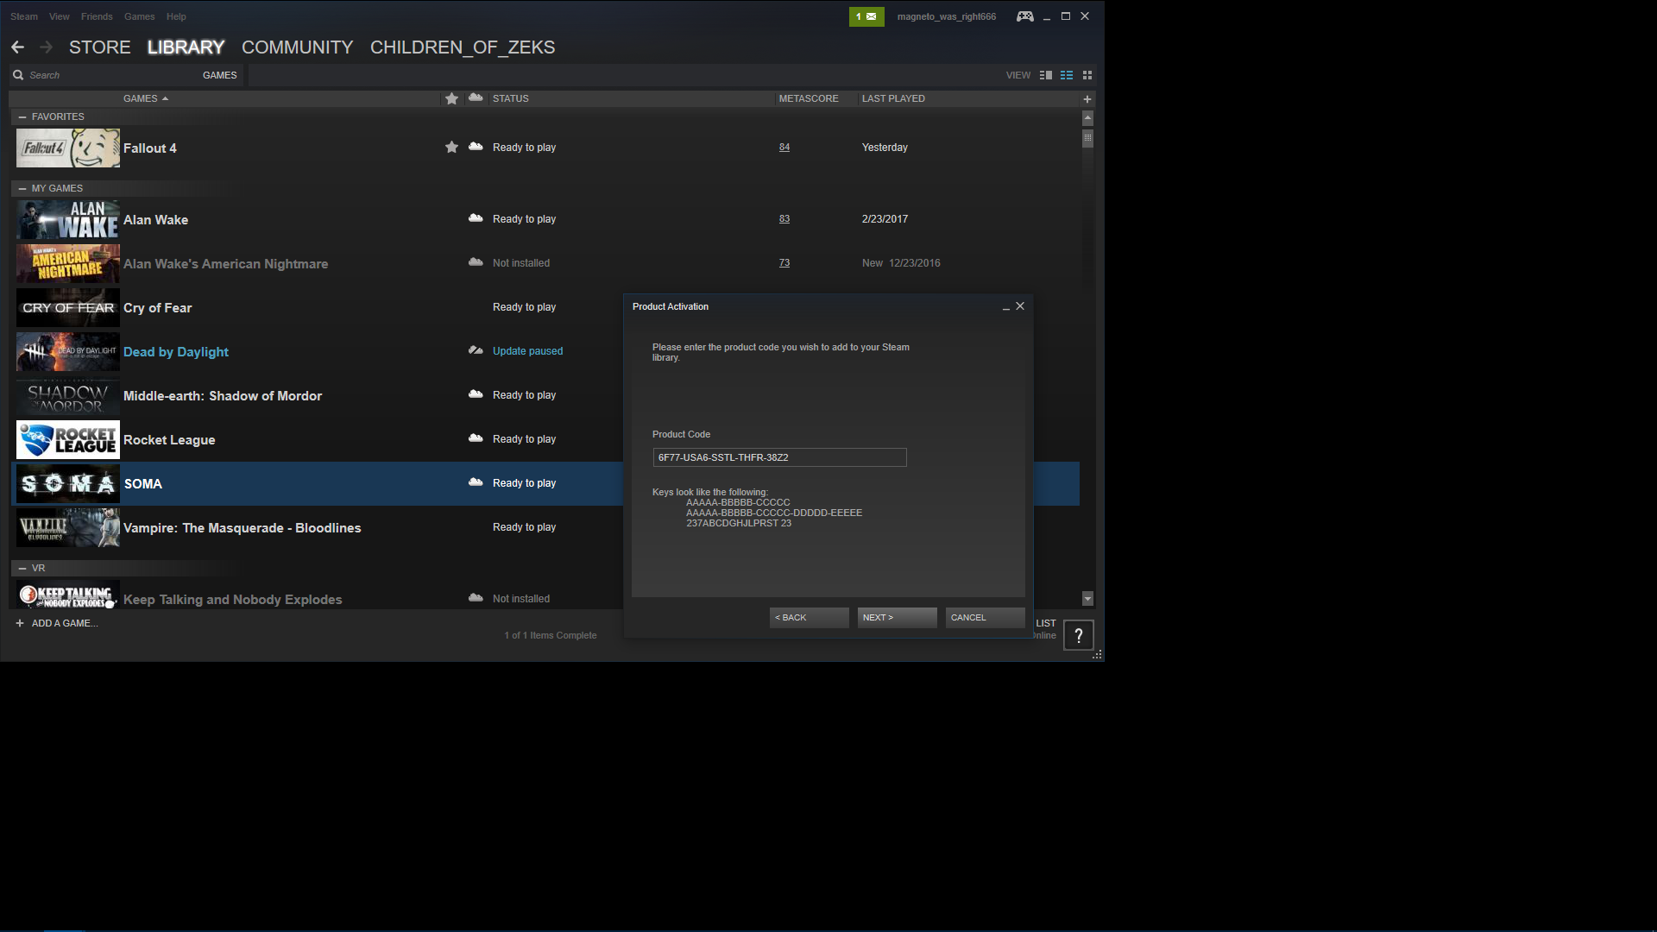This screenshot has height=932, width=1657.
Task: Click Rocket League cloud icon
Action: pyautogui.click(x=476, y=438)
